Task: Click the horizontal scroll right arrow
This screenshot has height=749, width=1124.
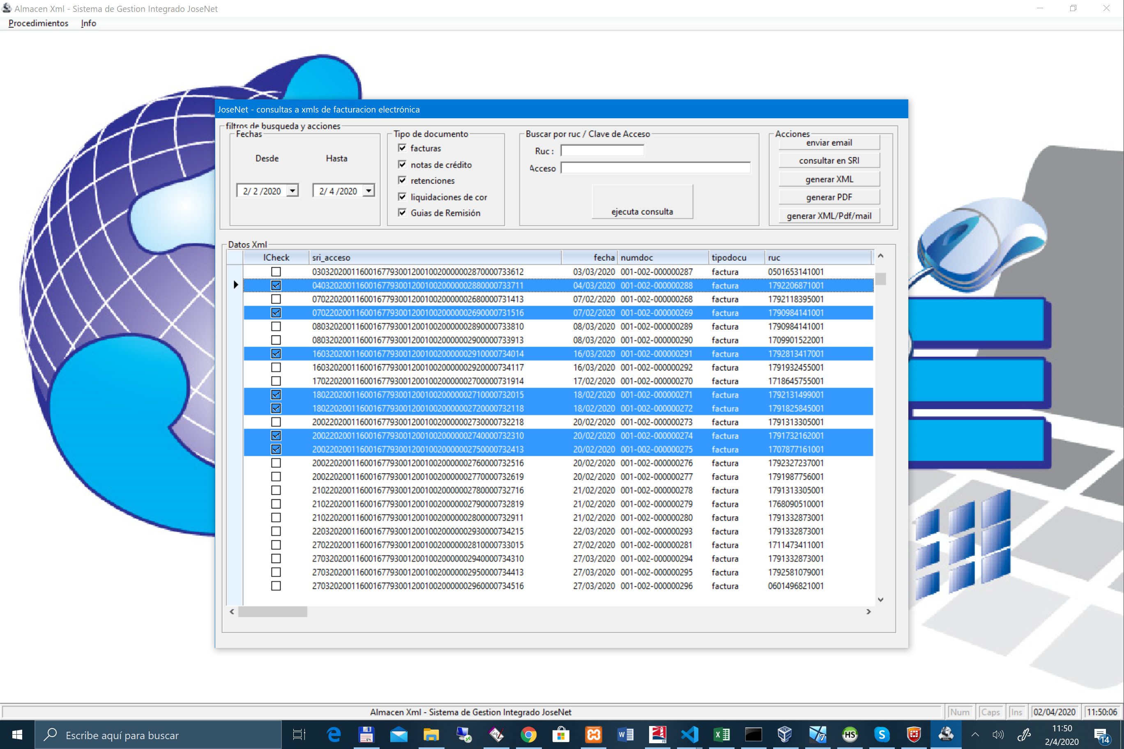Action: [868, 611]
